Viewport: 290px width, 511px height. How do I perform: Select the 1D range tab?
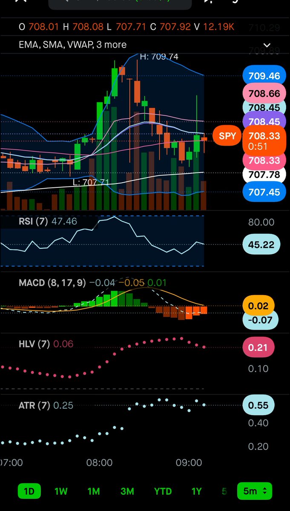tap(29, 491)
